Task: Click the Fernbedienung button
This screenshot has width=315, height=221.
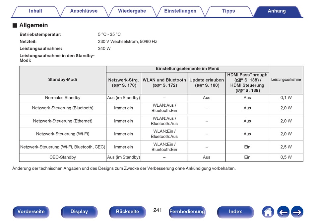Action: pyautogui.click(x=187, y=212)
